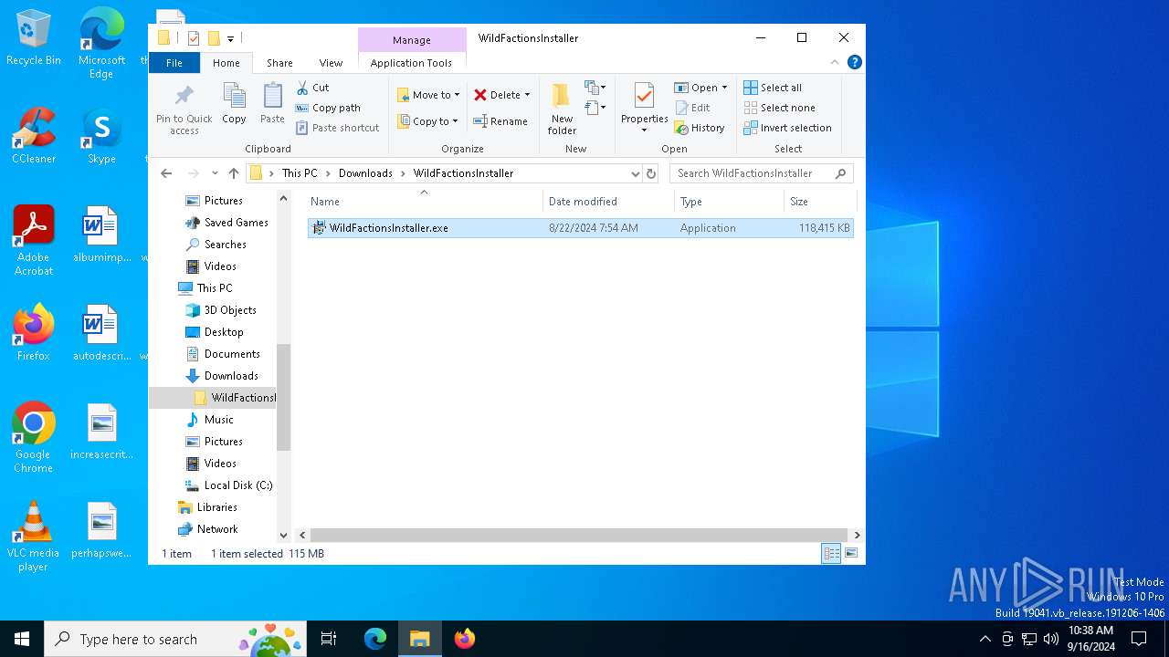1169x657 pixels.
Task: Open Local Disk (C:) in navigation pane
Action: [x=237, y=485]
